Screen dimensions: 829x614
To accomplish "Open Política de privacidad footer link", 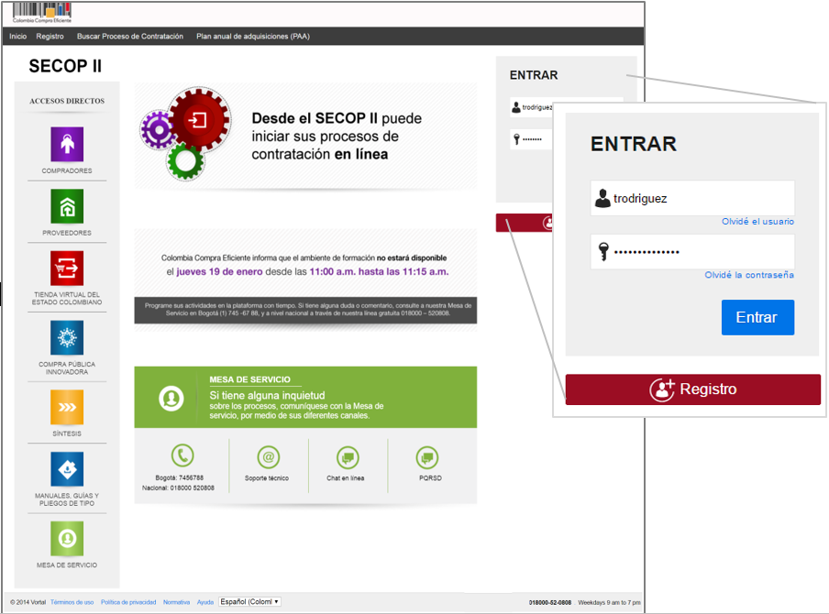I will [128, 602].
